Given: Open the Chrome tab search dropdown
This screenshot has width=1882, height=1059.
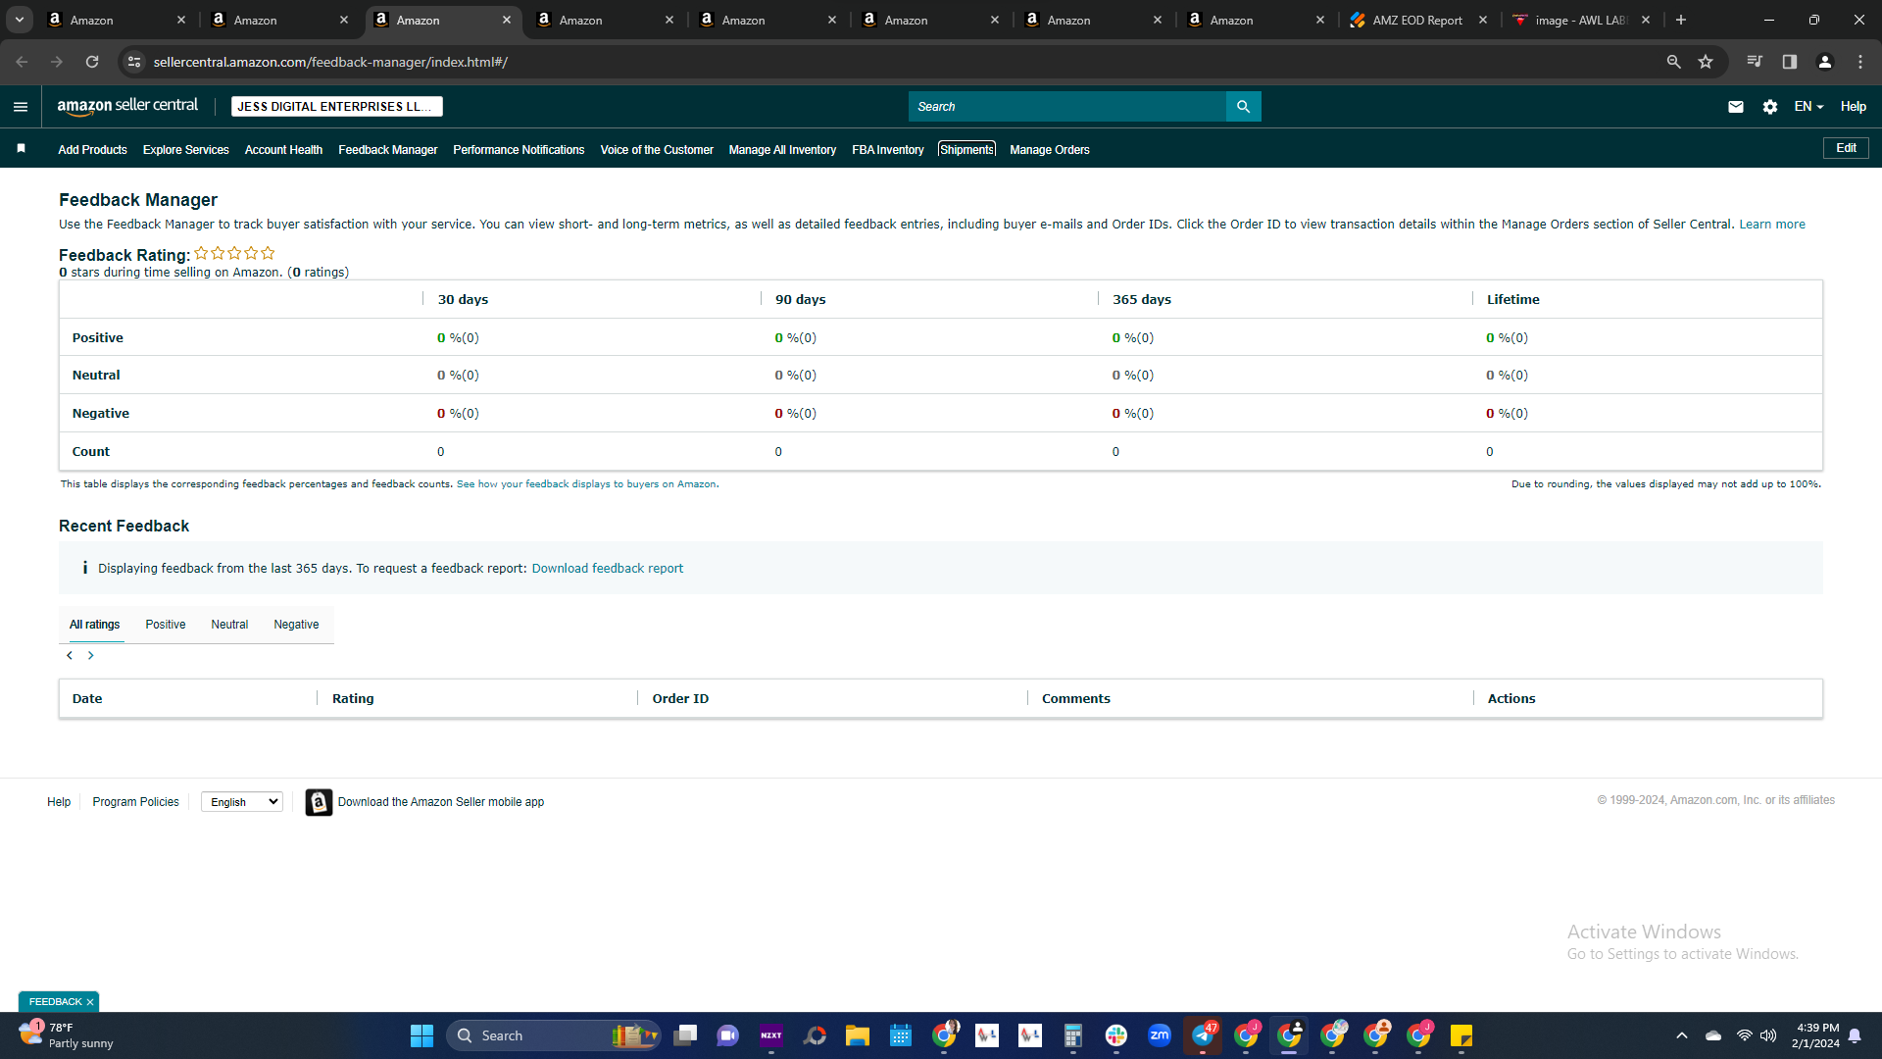Looking at the screenshot, I should click(x=20, y=20).
